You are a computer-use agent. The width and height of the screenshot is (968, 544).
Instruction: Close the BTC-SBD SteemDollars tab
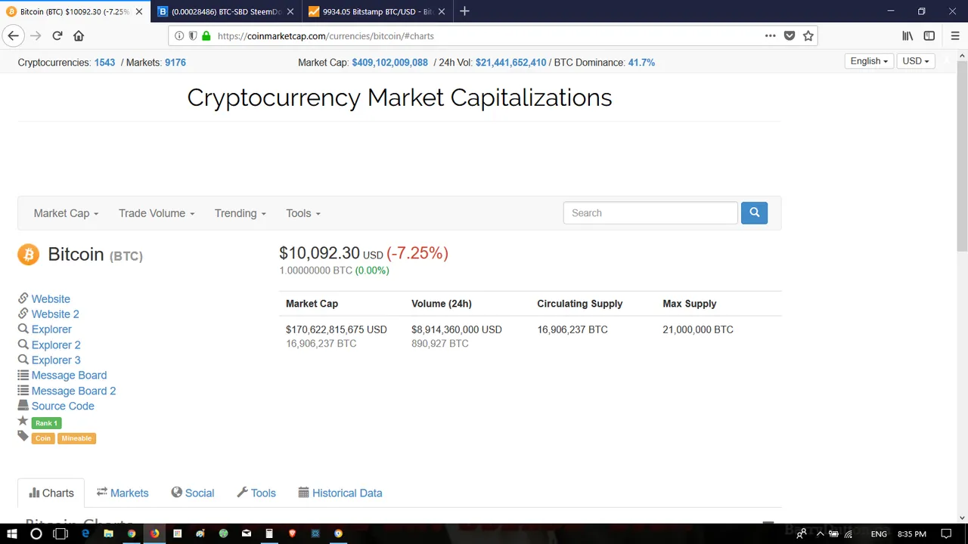[x=290, y=11]
